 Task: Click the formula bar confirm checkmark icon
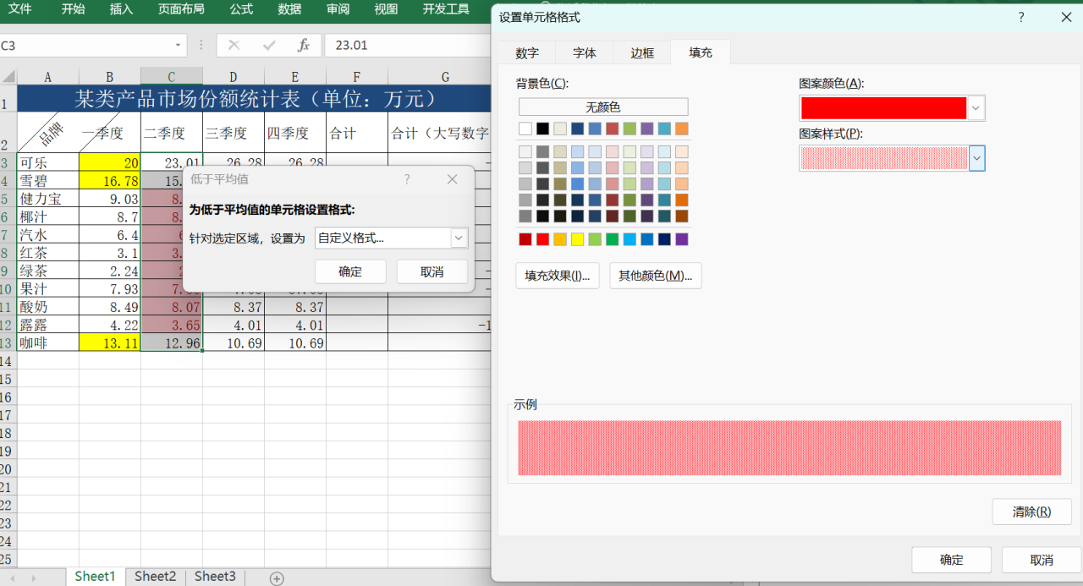pos(269,46)
